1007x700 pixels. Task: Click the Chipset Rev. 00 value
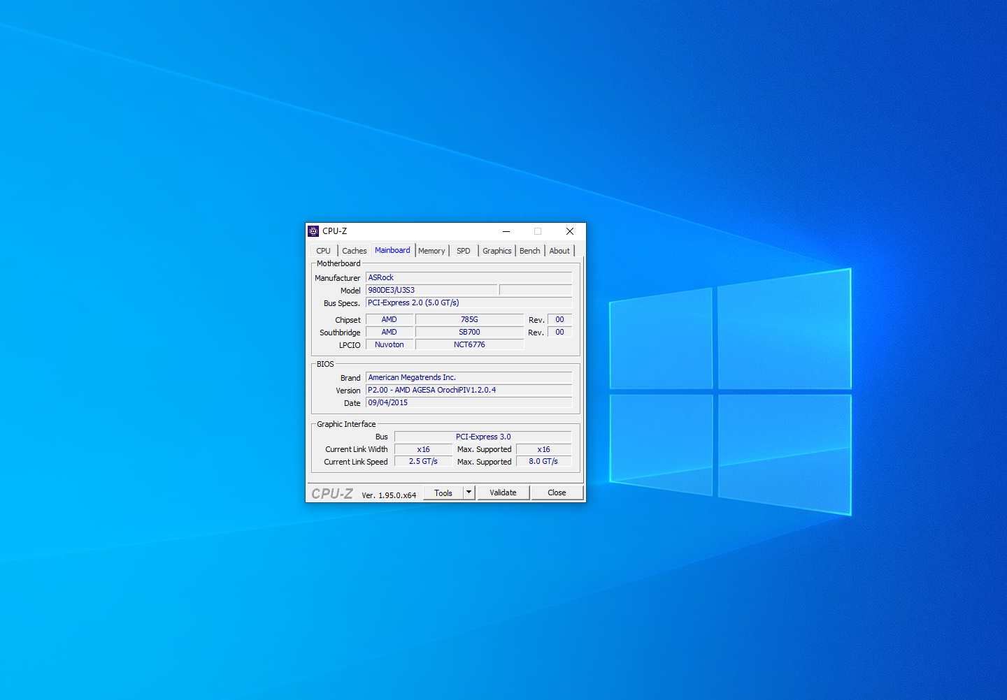tap(559, 319)
